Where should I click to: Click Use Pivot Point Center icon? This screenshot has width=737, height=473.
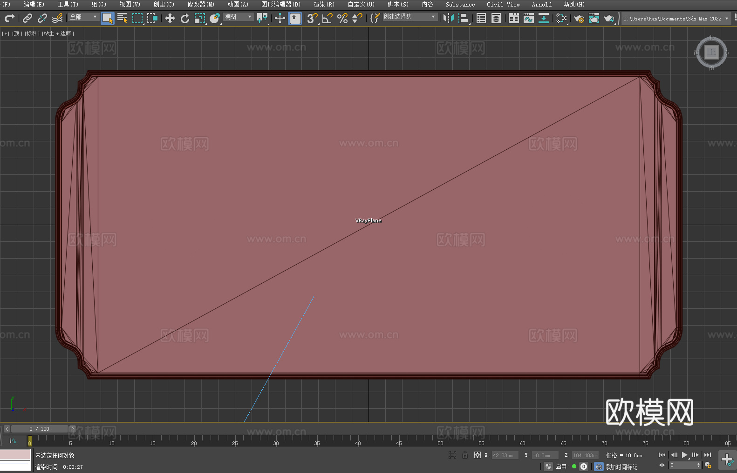tap(262, 18)
